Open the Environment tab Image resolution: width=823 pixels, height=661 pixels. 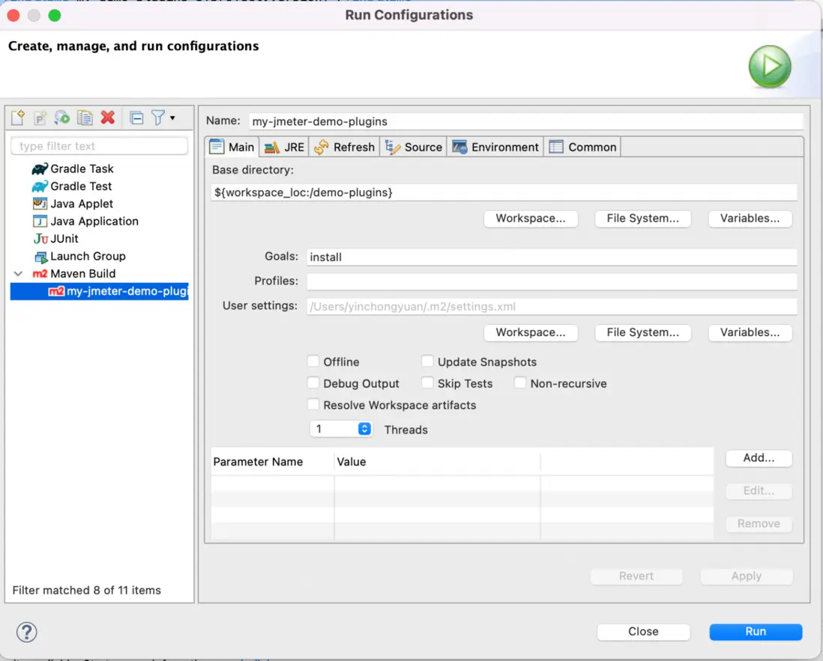[495, 147]
